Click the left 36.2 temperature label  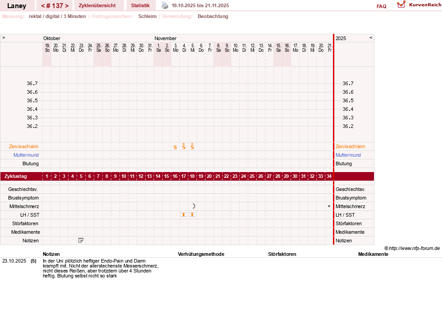click(32, 126)
